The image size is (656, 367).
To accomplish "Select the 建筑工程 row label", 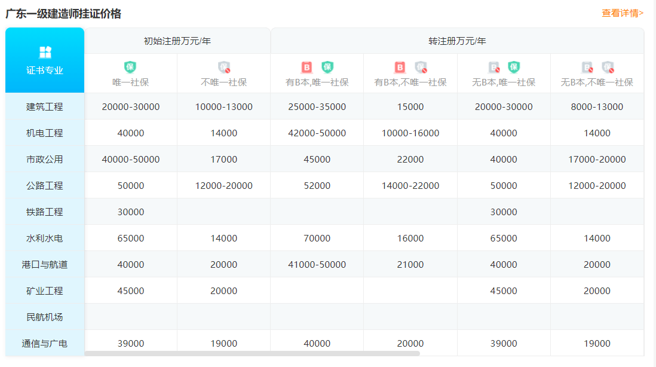I will (x=45, y=107).
